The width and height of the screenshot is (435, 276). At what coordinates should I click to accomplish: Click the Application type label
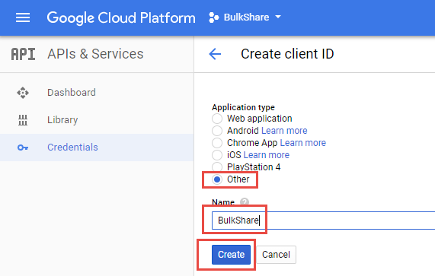[x=243, y=107]
